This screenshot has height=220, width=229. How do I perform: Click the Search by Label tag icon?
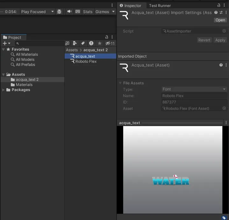pyautogui.click(x=83, y=43)
